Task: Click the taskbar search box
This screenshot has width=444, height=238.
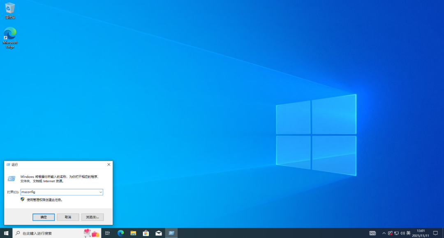Action: (x=49, y=233)
